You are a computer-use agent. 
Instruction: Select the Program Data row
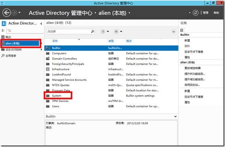pos(111,90)
